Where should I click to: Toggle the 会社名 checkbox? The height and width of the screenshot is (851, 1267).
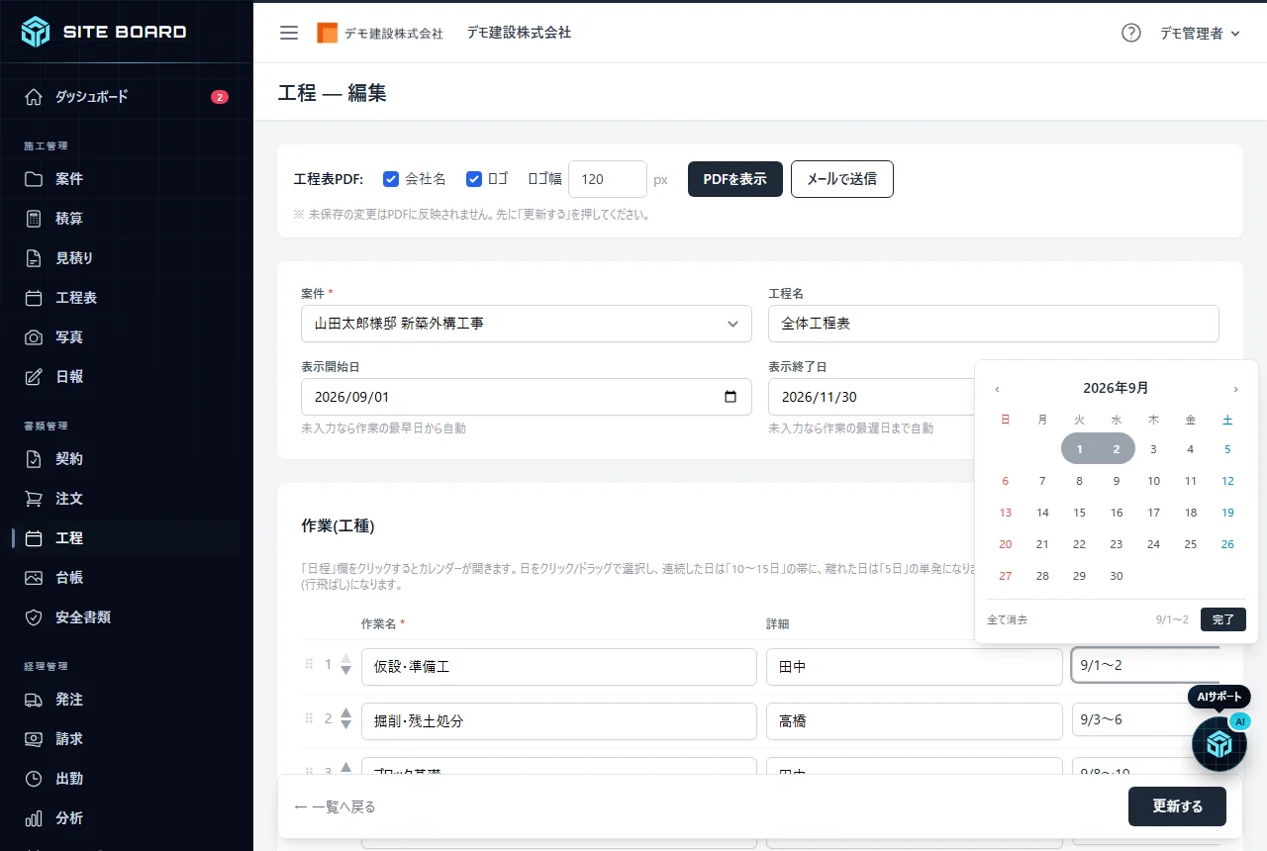(x=391, y=179)
